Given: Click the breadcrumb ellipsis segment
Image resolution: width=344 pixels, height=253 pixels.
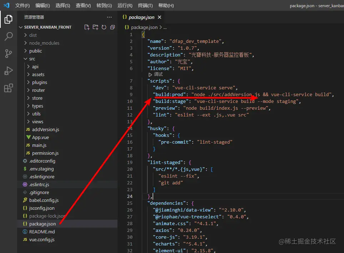Looking at the screenshot, I should coord(165,27).
